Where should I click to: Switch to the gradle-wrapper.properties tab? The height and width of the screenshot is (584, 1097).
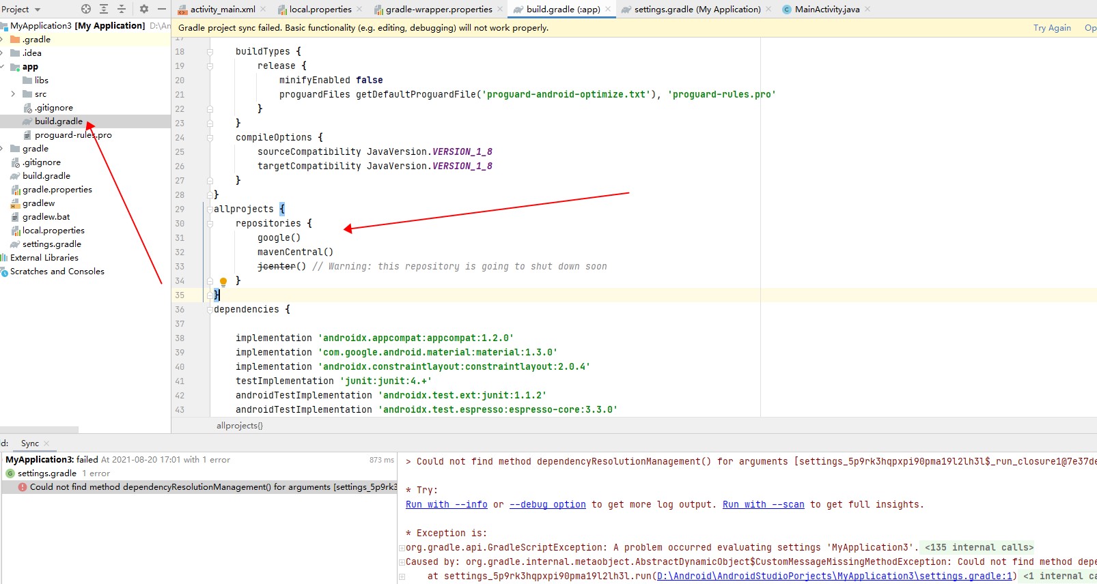439,9
